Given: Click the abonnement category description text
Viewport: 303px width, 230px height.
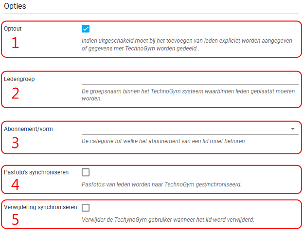Looking at the screenshot, I should click(163, 141).
